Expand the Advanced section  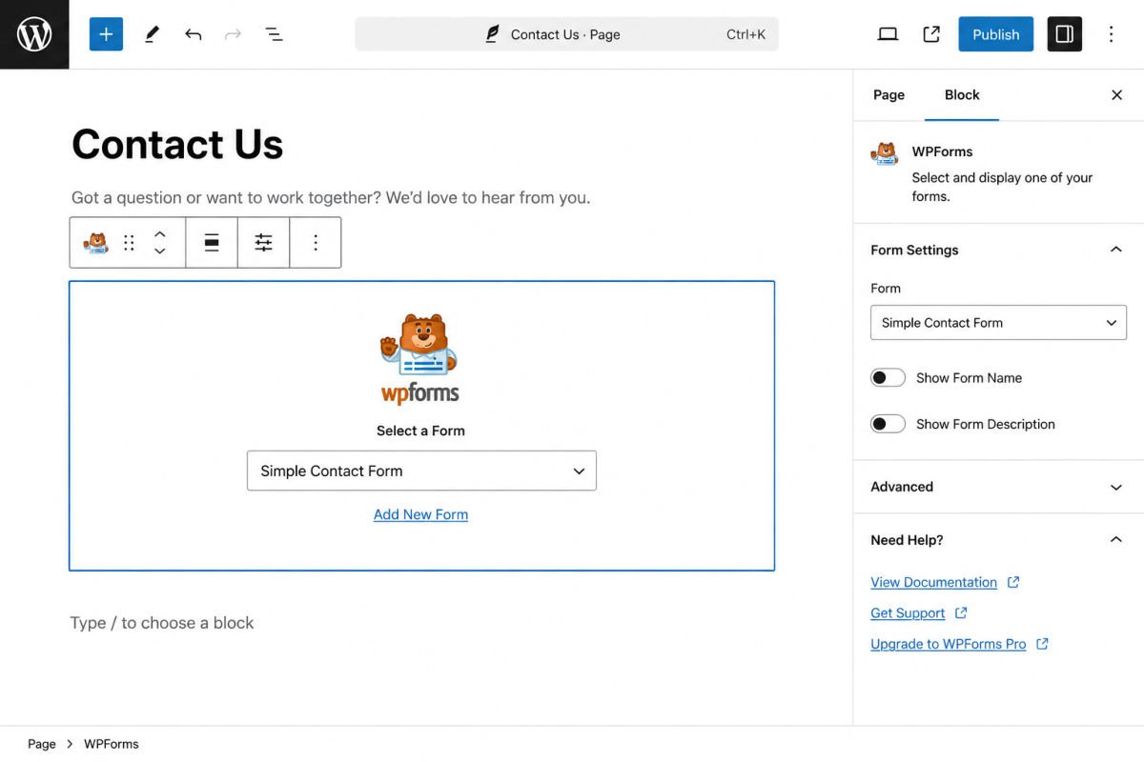click(998, 487)
